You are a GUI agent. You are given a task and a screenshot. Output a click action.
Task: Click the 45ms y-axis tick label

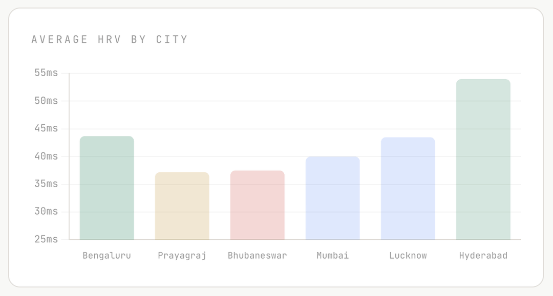pyautogui.click(x=46, y=128)
